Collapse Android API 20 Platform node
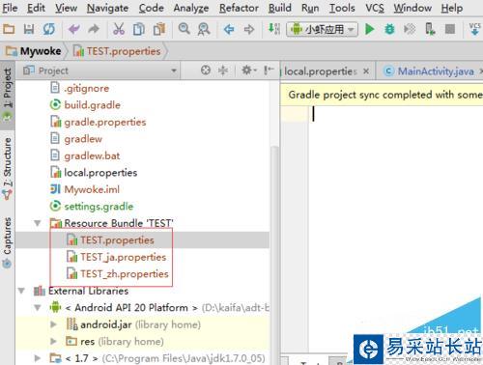Viewport: 483px width, 365px height. 38,308
